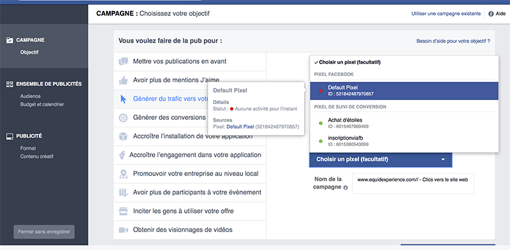Click ID : 6015380543099 text

tap(348, 144)
